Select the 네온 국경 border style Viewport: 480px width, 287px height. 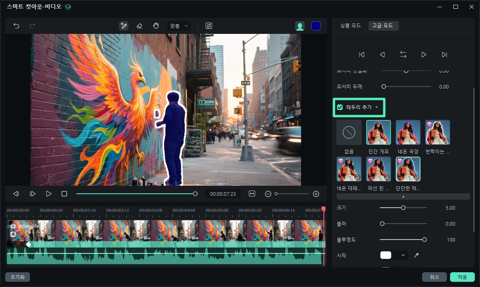[x=408, y=132]
